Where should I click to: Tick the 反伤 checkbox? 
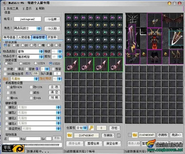[8, 93]
